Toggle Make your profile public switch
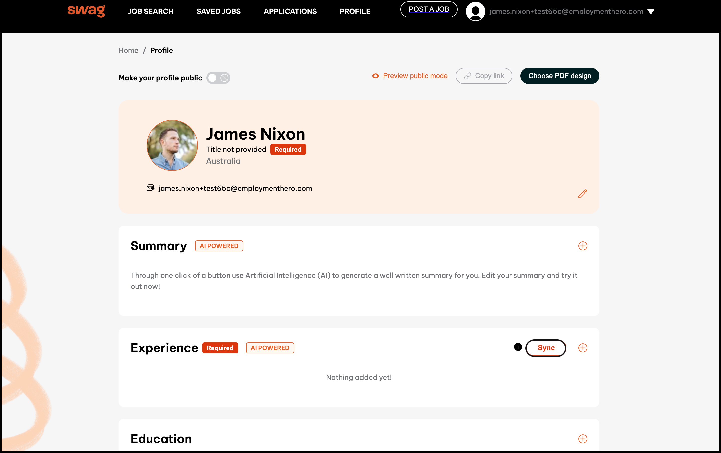 pos(218,78)
